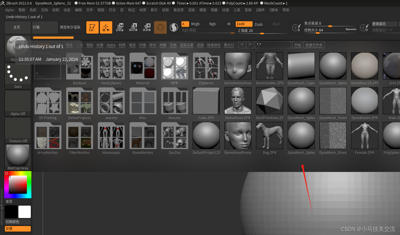Switch to Zsub sculpt mode
The height and width of the screenshot is (235, 400).
[262, 24]
